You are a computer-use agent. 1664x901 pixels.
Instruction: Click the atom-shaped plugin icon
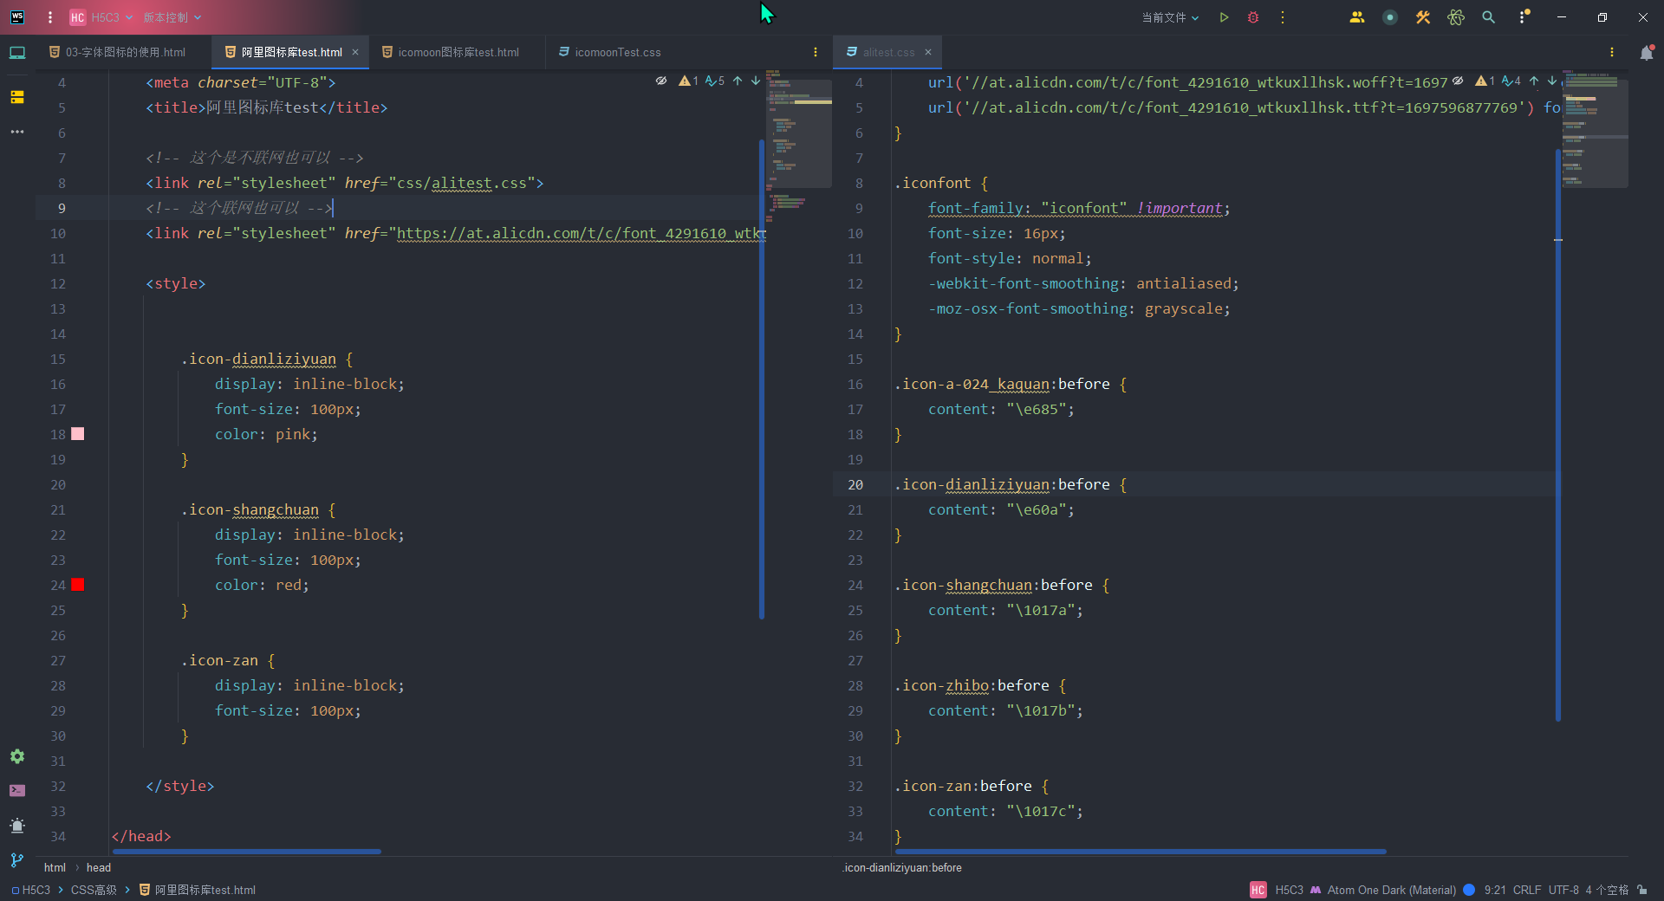1456,17
